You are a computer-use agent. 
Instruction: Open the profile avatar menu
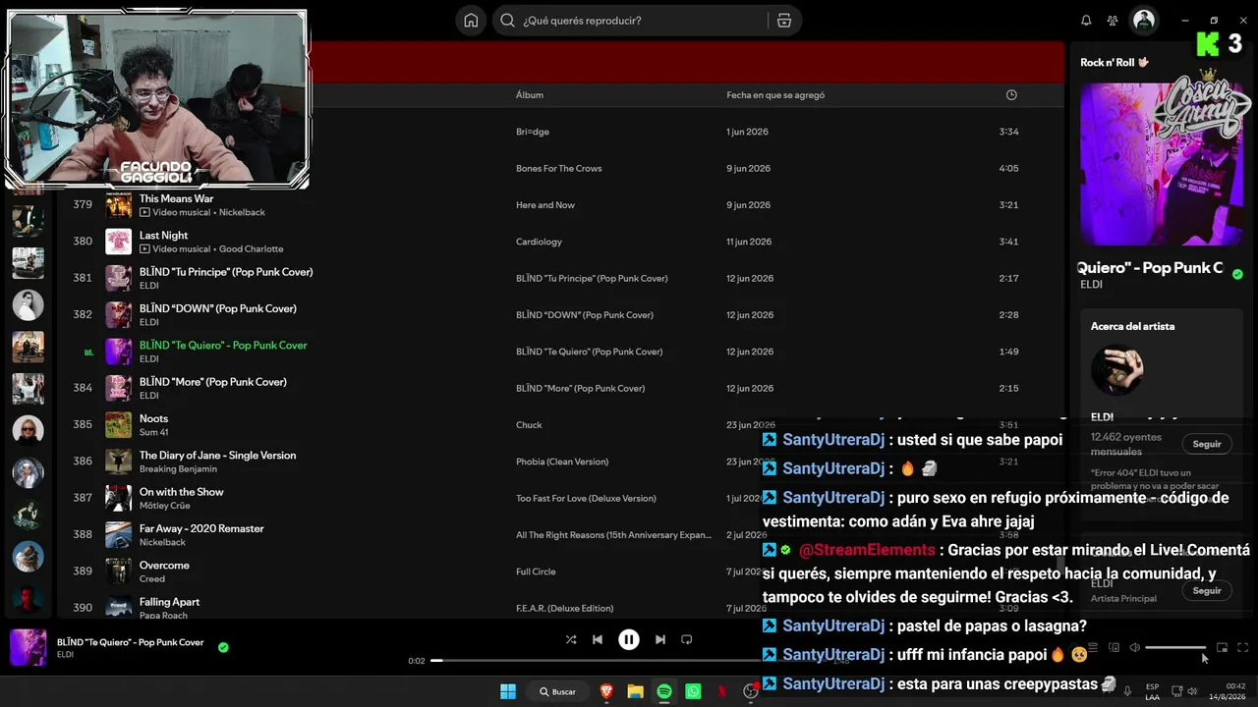coord(1144,21)
